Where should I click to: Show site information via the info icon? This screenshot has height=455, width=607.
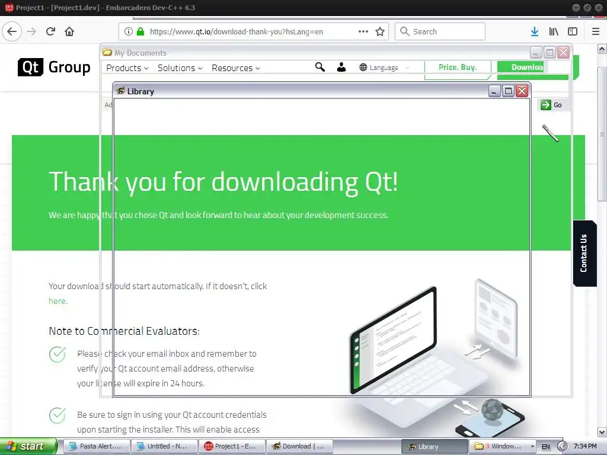[x=129, y=31]
